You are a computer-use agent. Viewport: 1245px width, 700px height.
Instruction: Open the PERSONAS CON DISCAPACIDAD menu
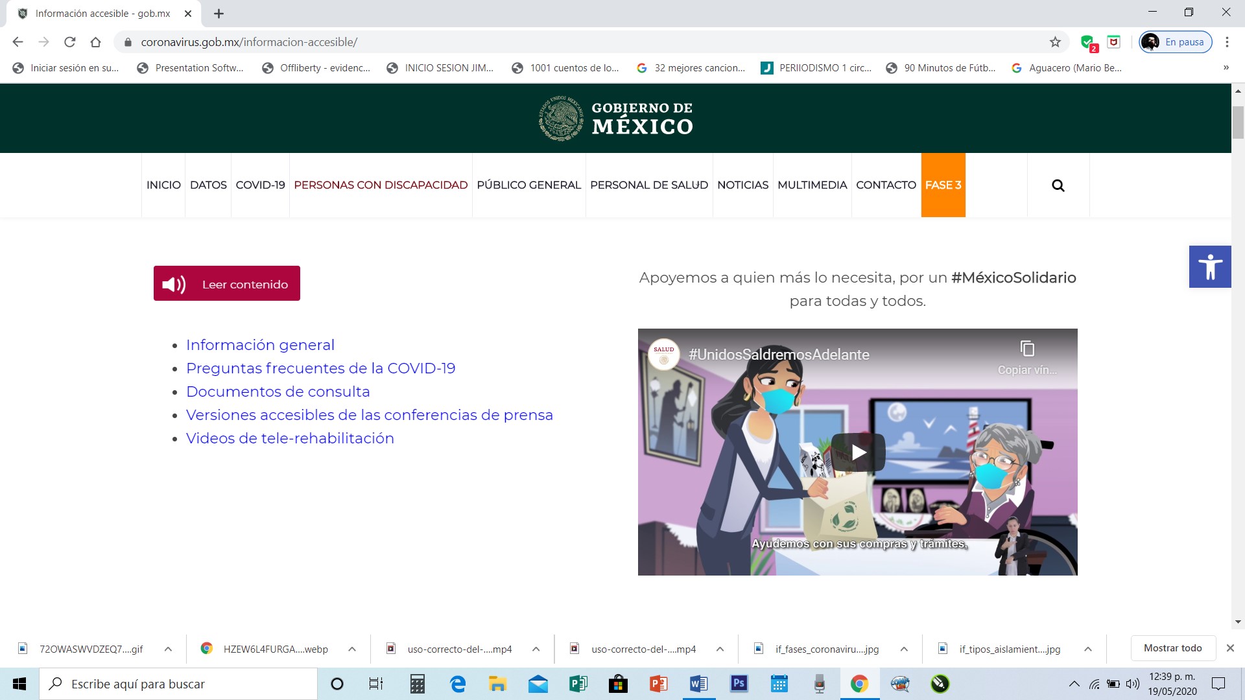[381, 185]
